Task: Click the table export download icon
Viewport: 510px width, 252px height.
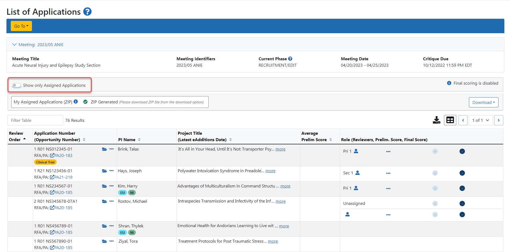Action: [436, 120]
